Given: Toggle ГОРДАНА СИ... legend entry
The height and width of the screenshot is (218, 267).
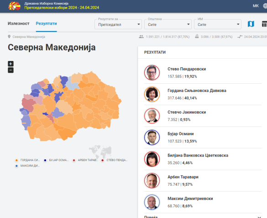Looking at the screenshot, I should click(x=27, y=160).
